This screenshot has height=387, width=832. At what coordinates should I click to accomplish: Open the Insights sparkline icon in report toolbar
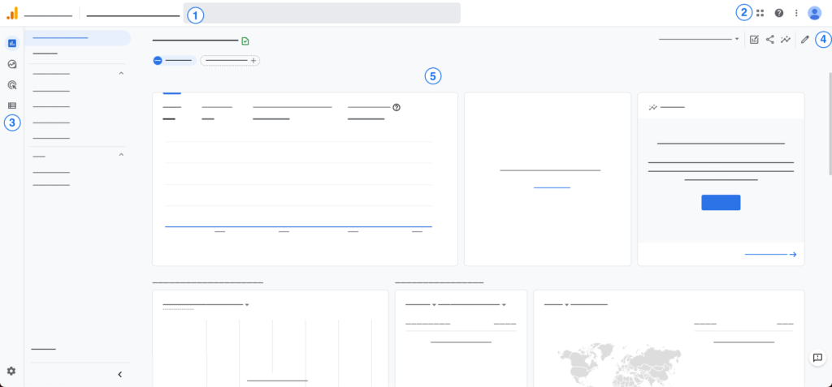click(x=786, y=39)
